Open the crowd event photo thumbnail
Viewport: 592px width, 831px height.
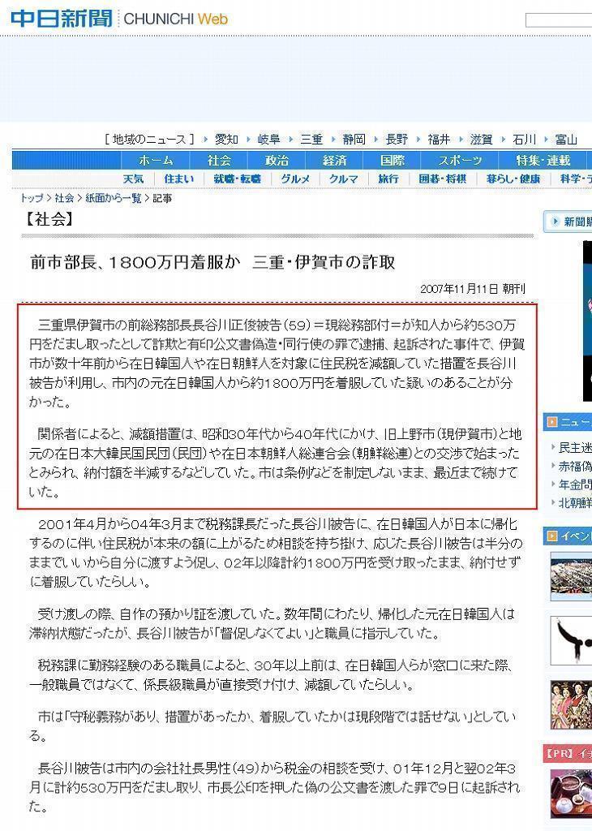(x=573, y=575)
